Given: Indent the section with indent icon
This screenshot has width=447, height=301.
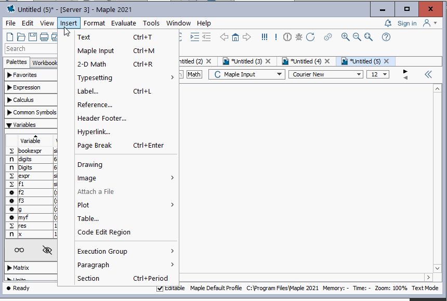Looking at the screenshot, I should click(195, 37).
